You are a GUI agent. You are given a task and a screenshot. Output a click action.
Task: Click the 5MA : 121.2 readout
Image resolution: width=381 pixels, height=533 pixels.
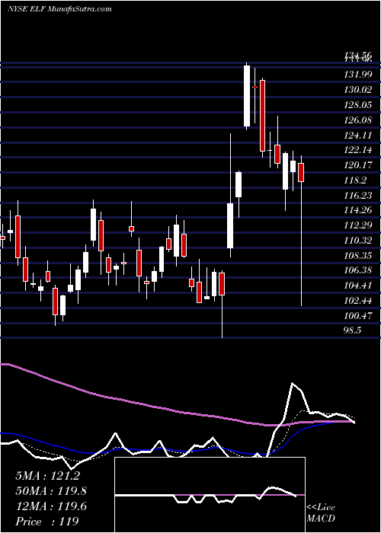click(x=47, y=476)
